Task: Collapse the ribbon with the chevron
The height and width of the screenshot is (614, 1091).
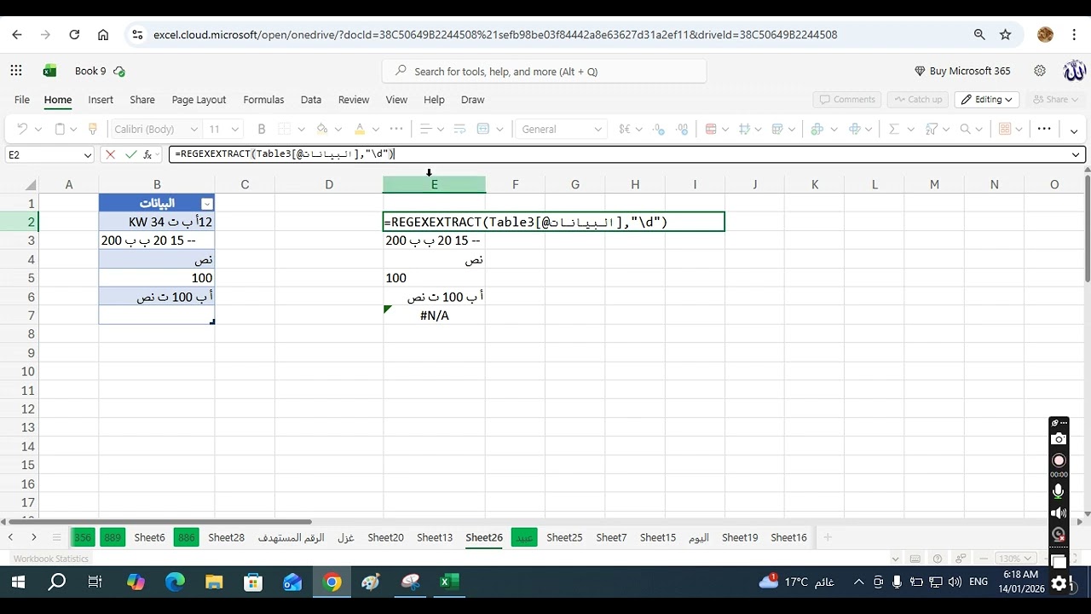Action: 1074,131
